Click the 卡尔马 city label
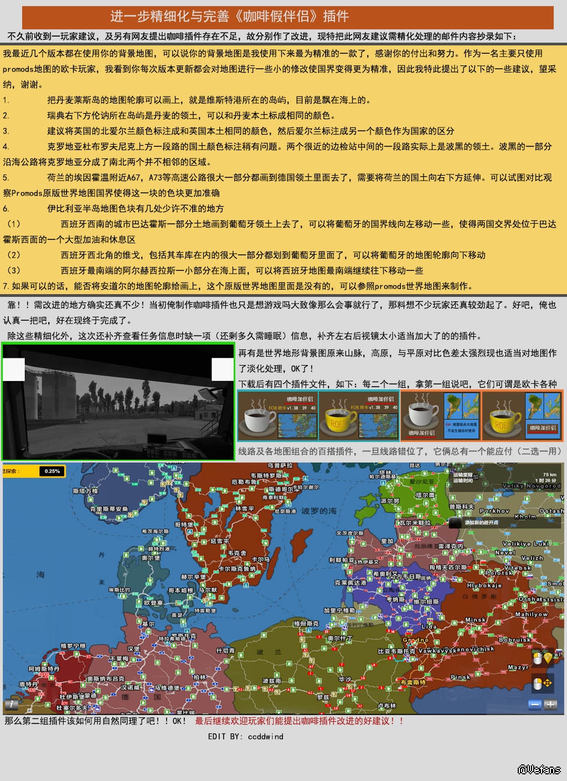The width and height of the screenshot is (567, 781). (260, 559)
